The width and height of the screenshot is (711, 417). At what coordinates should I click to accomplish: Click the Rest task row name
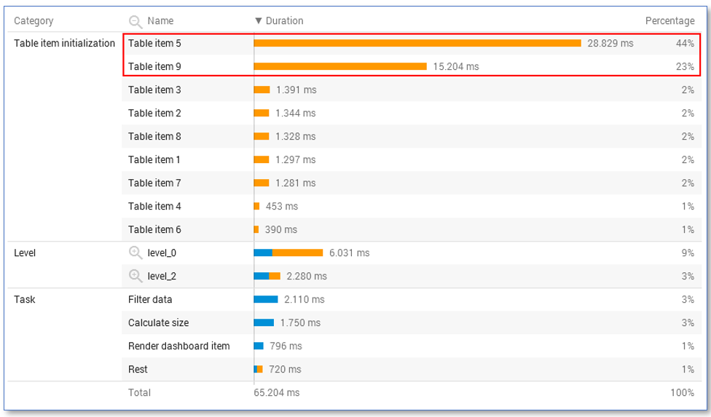point(138,369)
